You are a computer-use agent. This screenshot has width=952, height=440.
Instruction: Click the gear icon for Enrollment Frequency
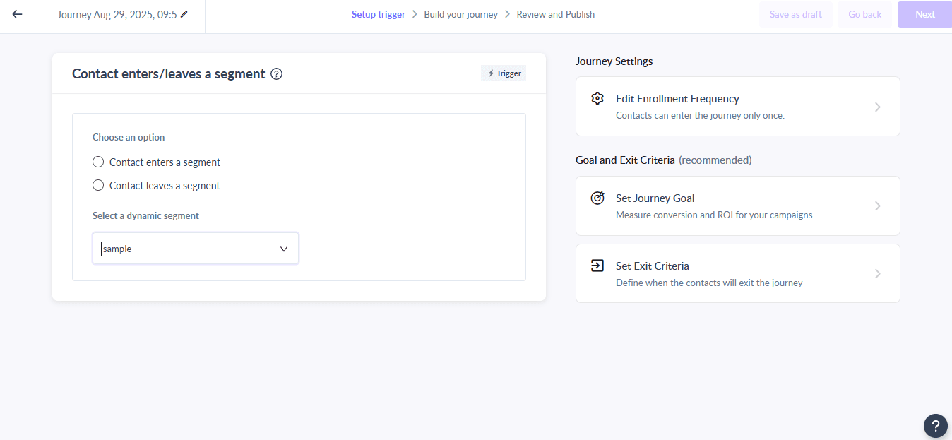point(597,99)
